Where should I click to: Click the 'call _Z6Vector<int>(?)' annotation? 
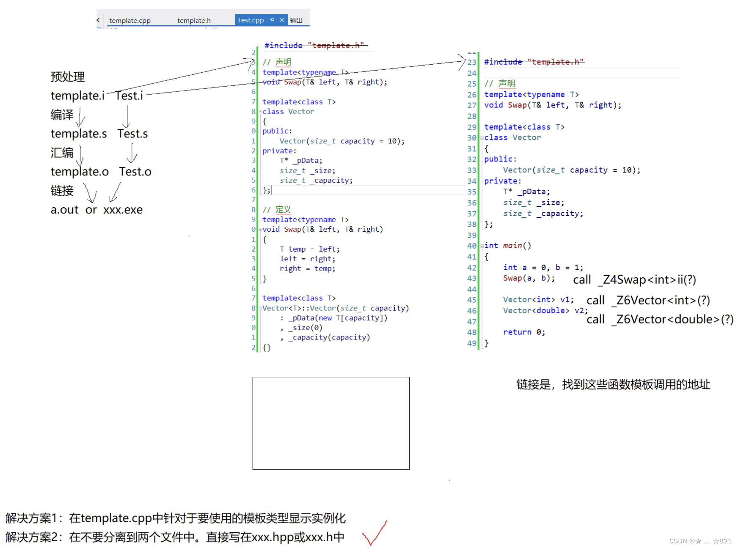point(648,300)
